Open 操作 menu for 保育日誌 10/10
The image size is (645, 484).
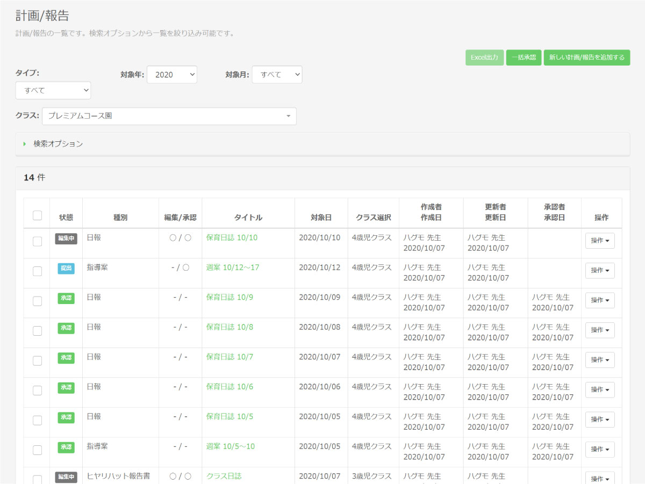tap(600, 241)
